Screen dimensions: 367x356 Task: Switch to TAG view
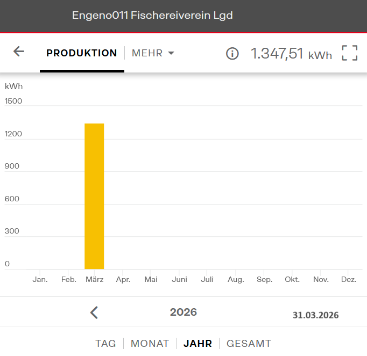tap(105, 344)
